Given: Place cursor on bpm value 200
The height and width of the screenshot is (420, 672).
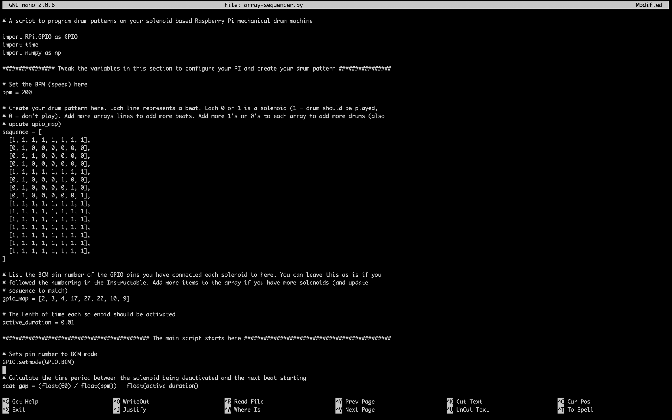Looking at the screenshot, I should pos(27,92).
